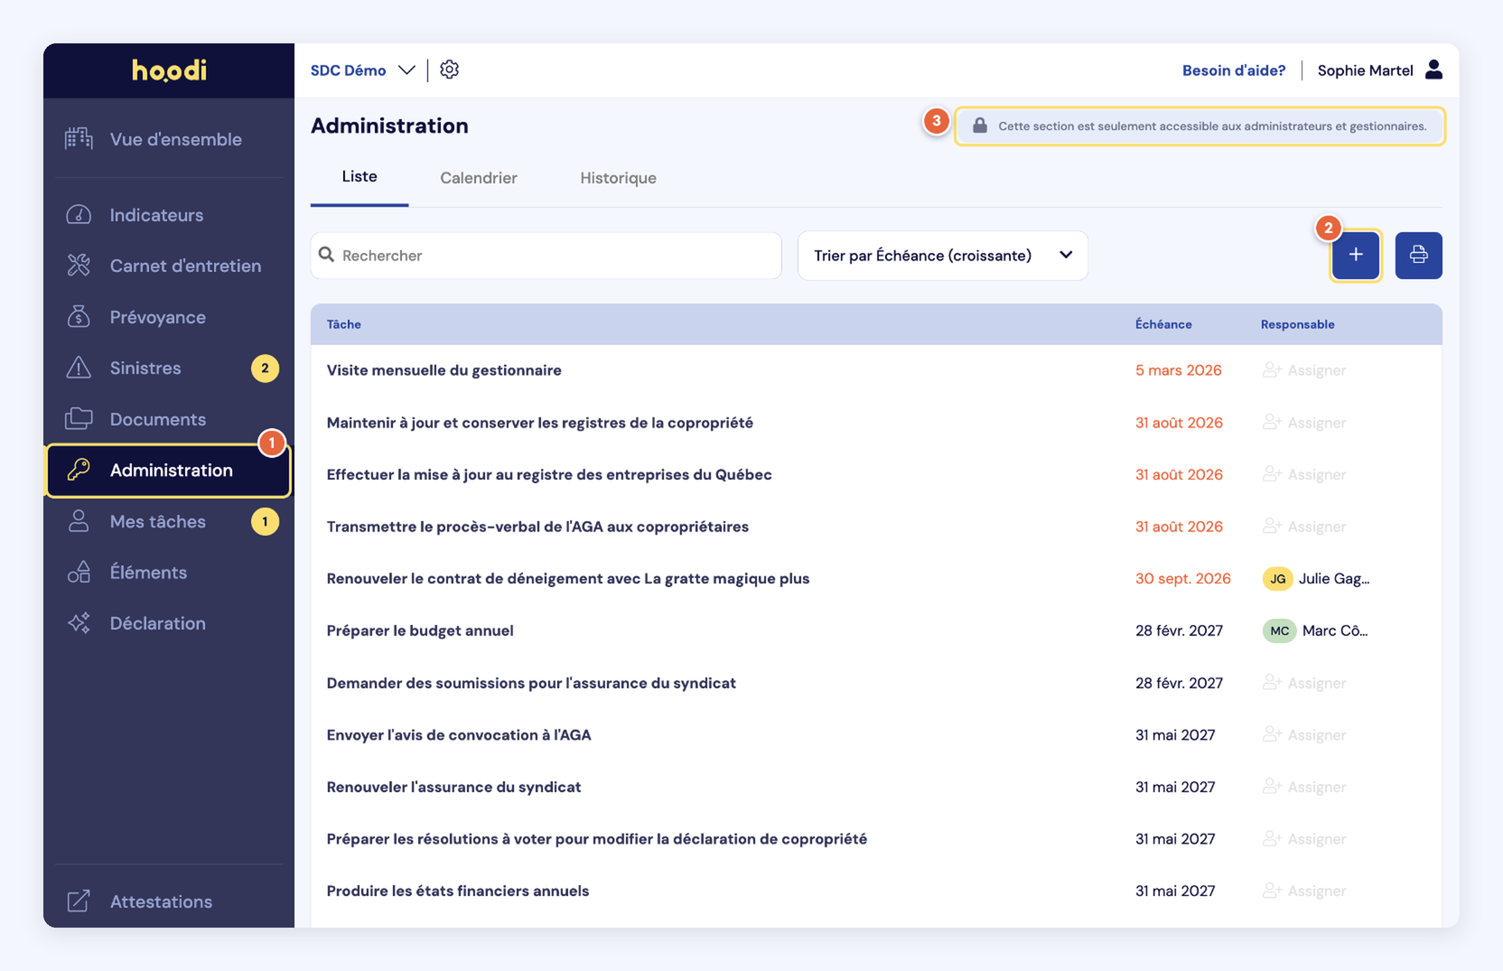Open Marc Cô… responsible assignee
Viewport: 1503px width, 971px height.
tap(1315, 630)
